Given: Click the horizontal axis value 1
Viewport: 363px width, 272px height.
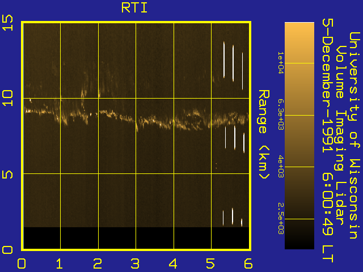Looking at the screenshot, I should [x=59, y=263].
